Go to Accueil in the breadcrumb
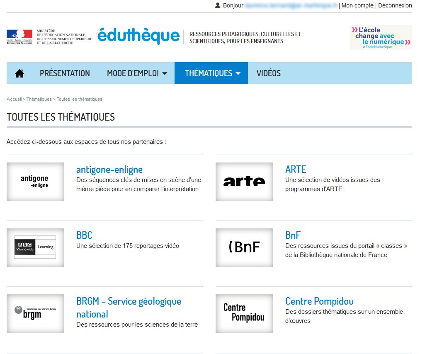 (14, 99)
